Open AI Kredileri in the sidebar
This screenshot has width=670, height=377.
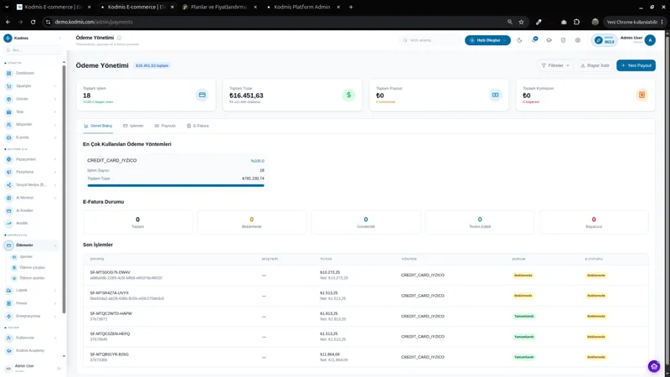pos(24,210)
